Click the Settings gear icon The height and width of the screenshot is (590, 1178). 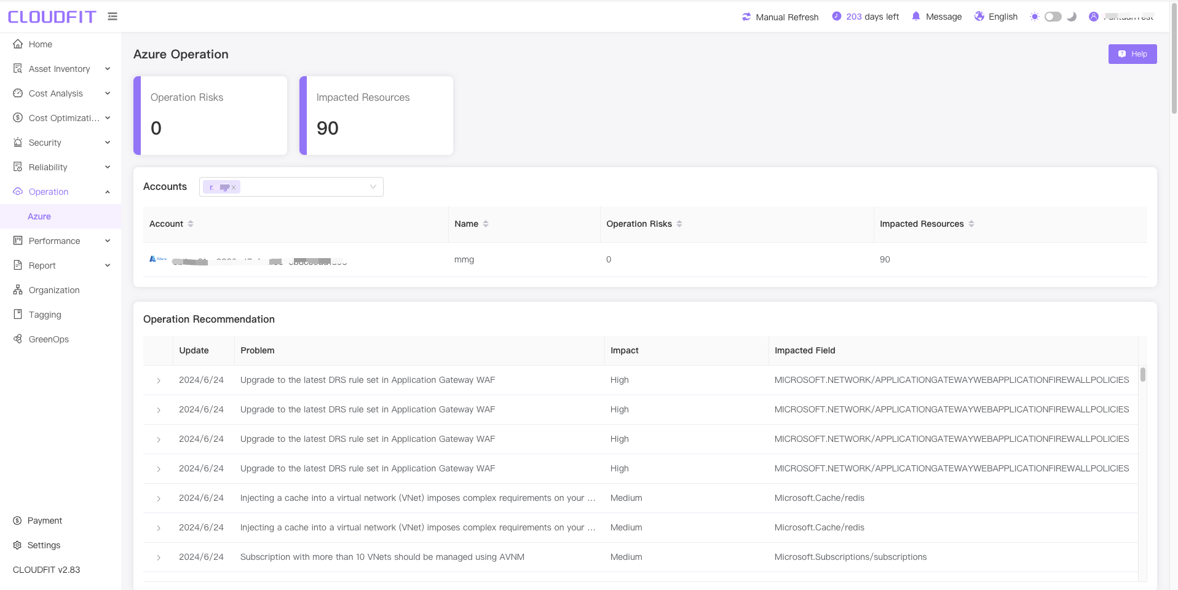[17, 545]
